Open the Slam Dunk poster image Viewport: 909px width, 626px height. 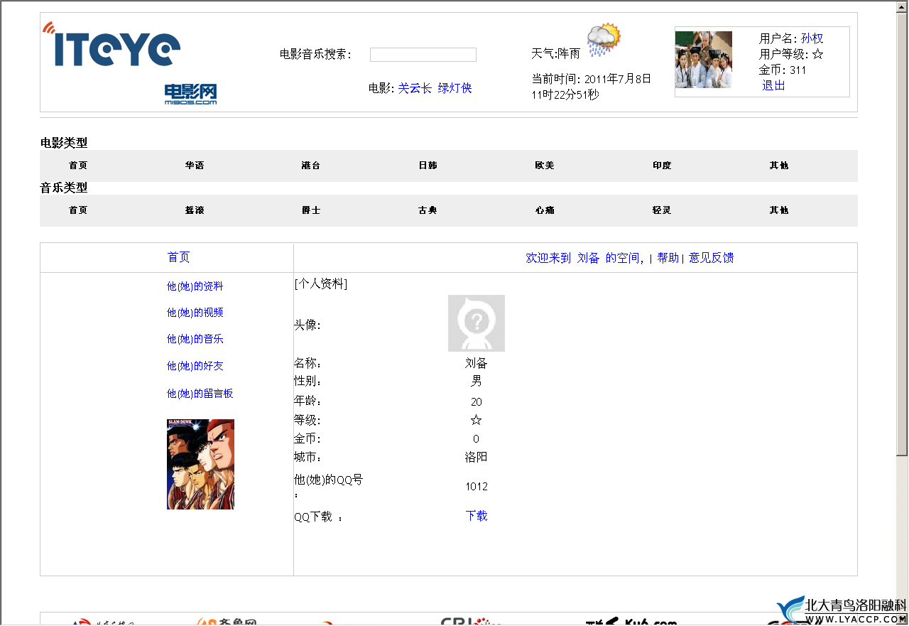coord(200,464)
